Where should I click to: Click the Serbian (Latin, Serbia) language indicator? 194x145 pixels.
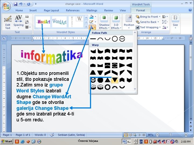pos(71,135)
